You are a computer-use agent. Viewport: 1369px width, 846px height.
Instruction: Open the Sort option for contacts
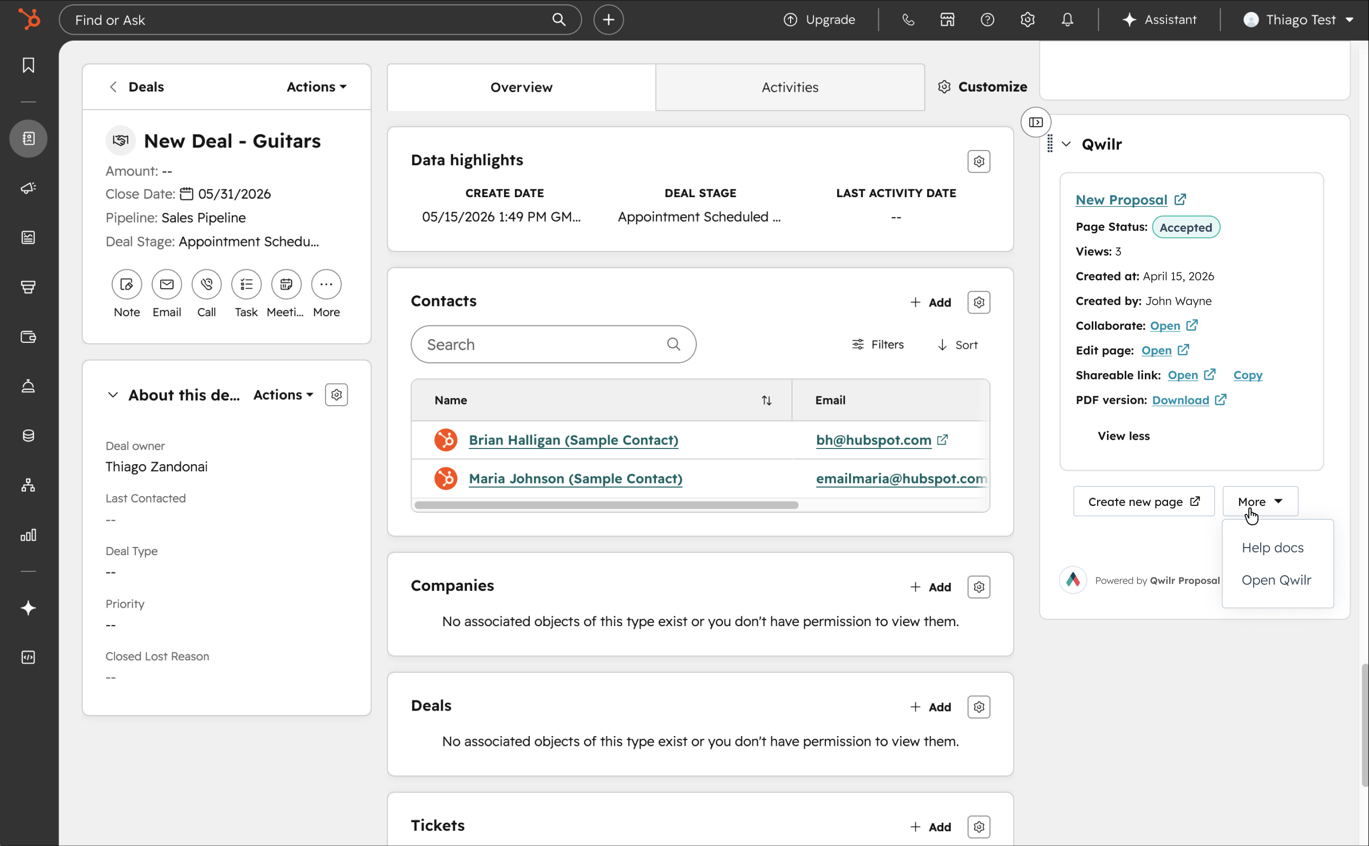point(957,344)
